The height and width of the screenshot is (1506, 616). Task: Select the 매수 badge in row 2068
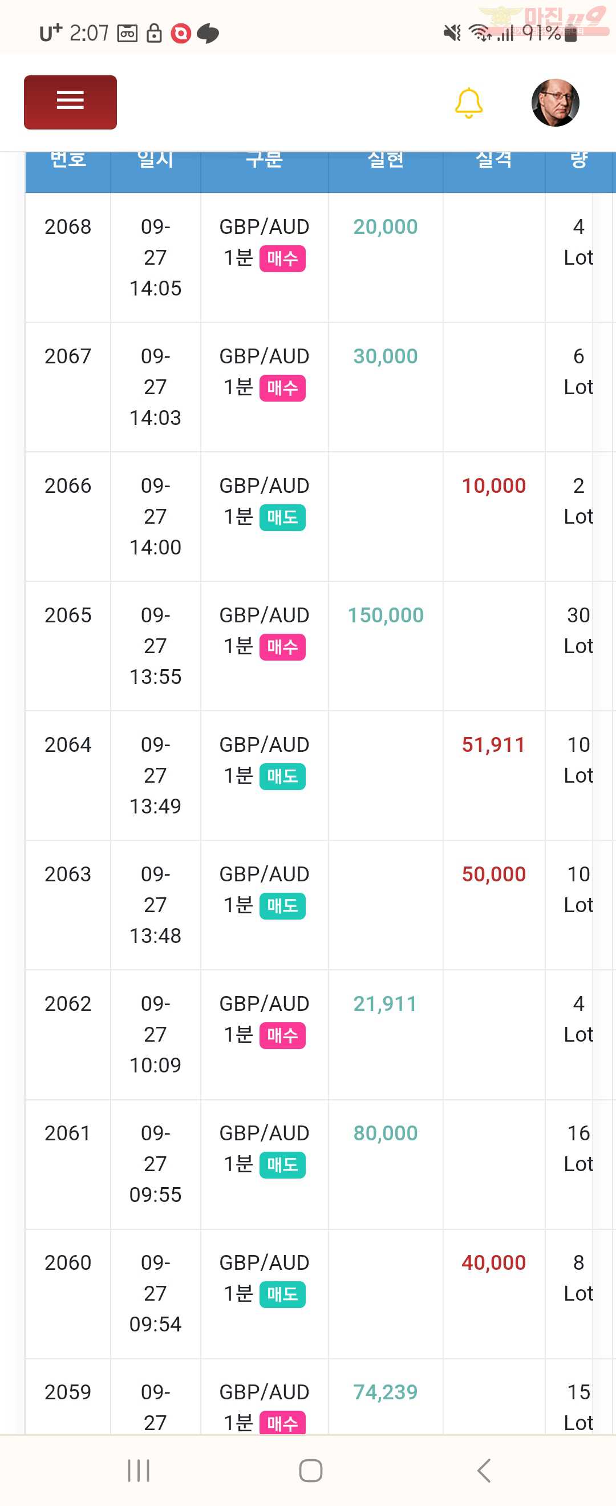(x=282, y=258)
